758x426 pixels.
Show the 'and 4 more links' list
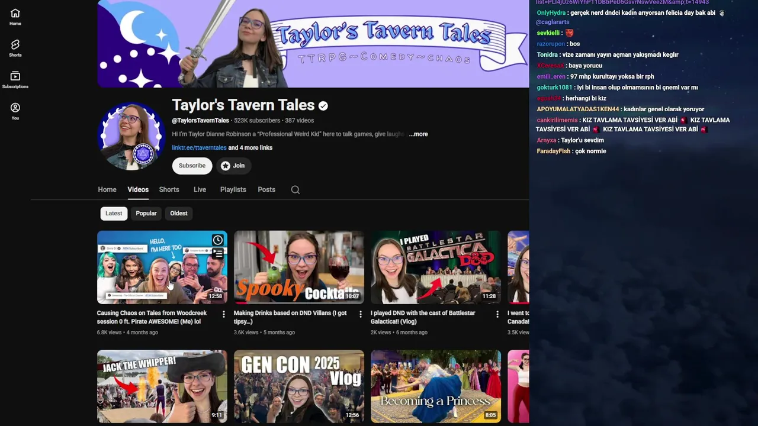[250, 148]
